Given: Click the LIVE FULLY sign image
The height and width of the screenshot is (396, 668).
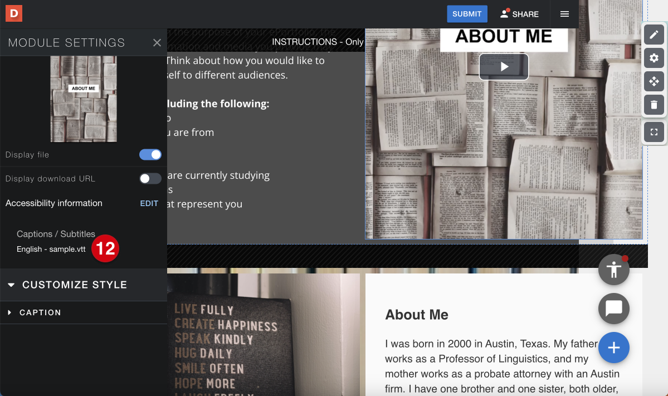Looking at the screenshot, I should (264, 335).
